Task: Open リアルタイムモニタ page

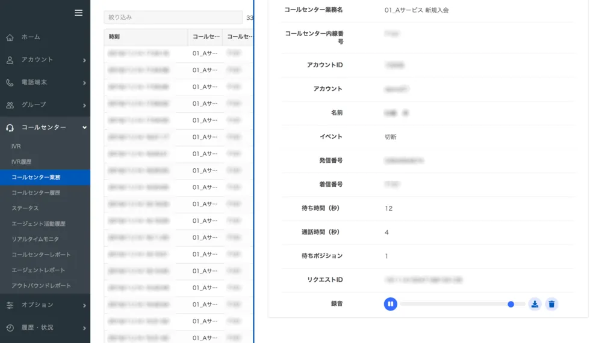Action: click(x=36, y=239)
